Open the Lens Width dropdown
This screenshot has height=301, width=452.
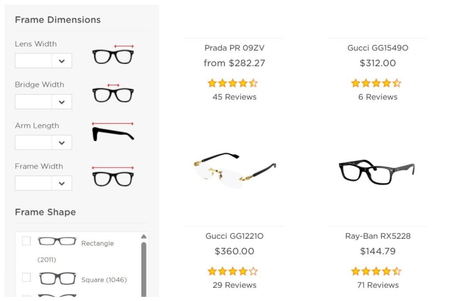tap(62, 60)
